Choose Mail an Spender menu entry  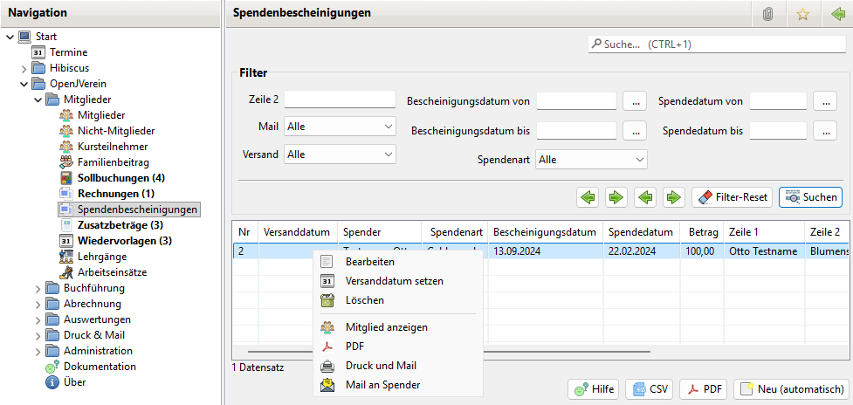(x=383, y=385)
